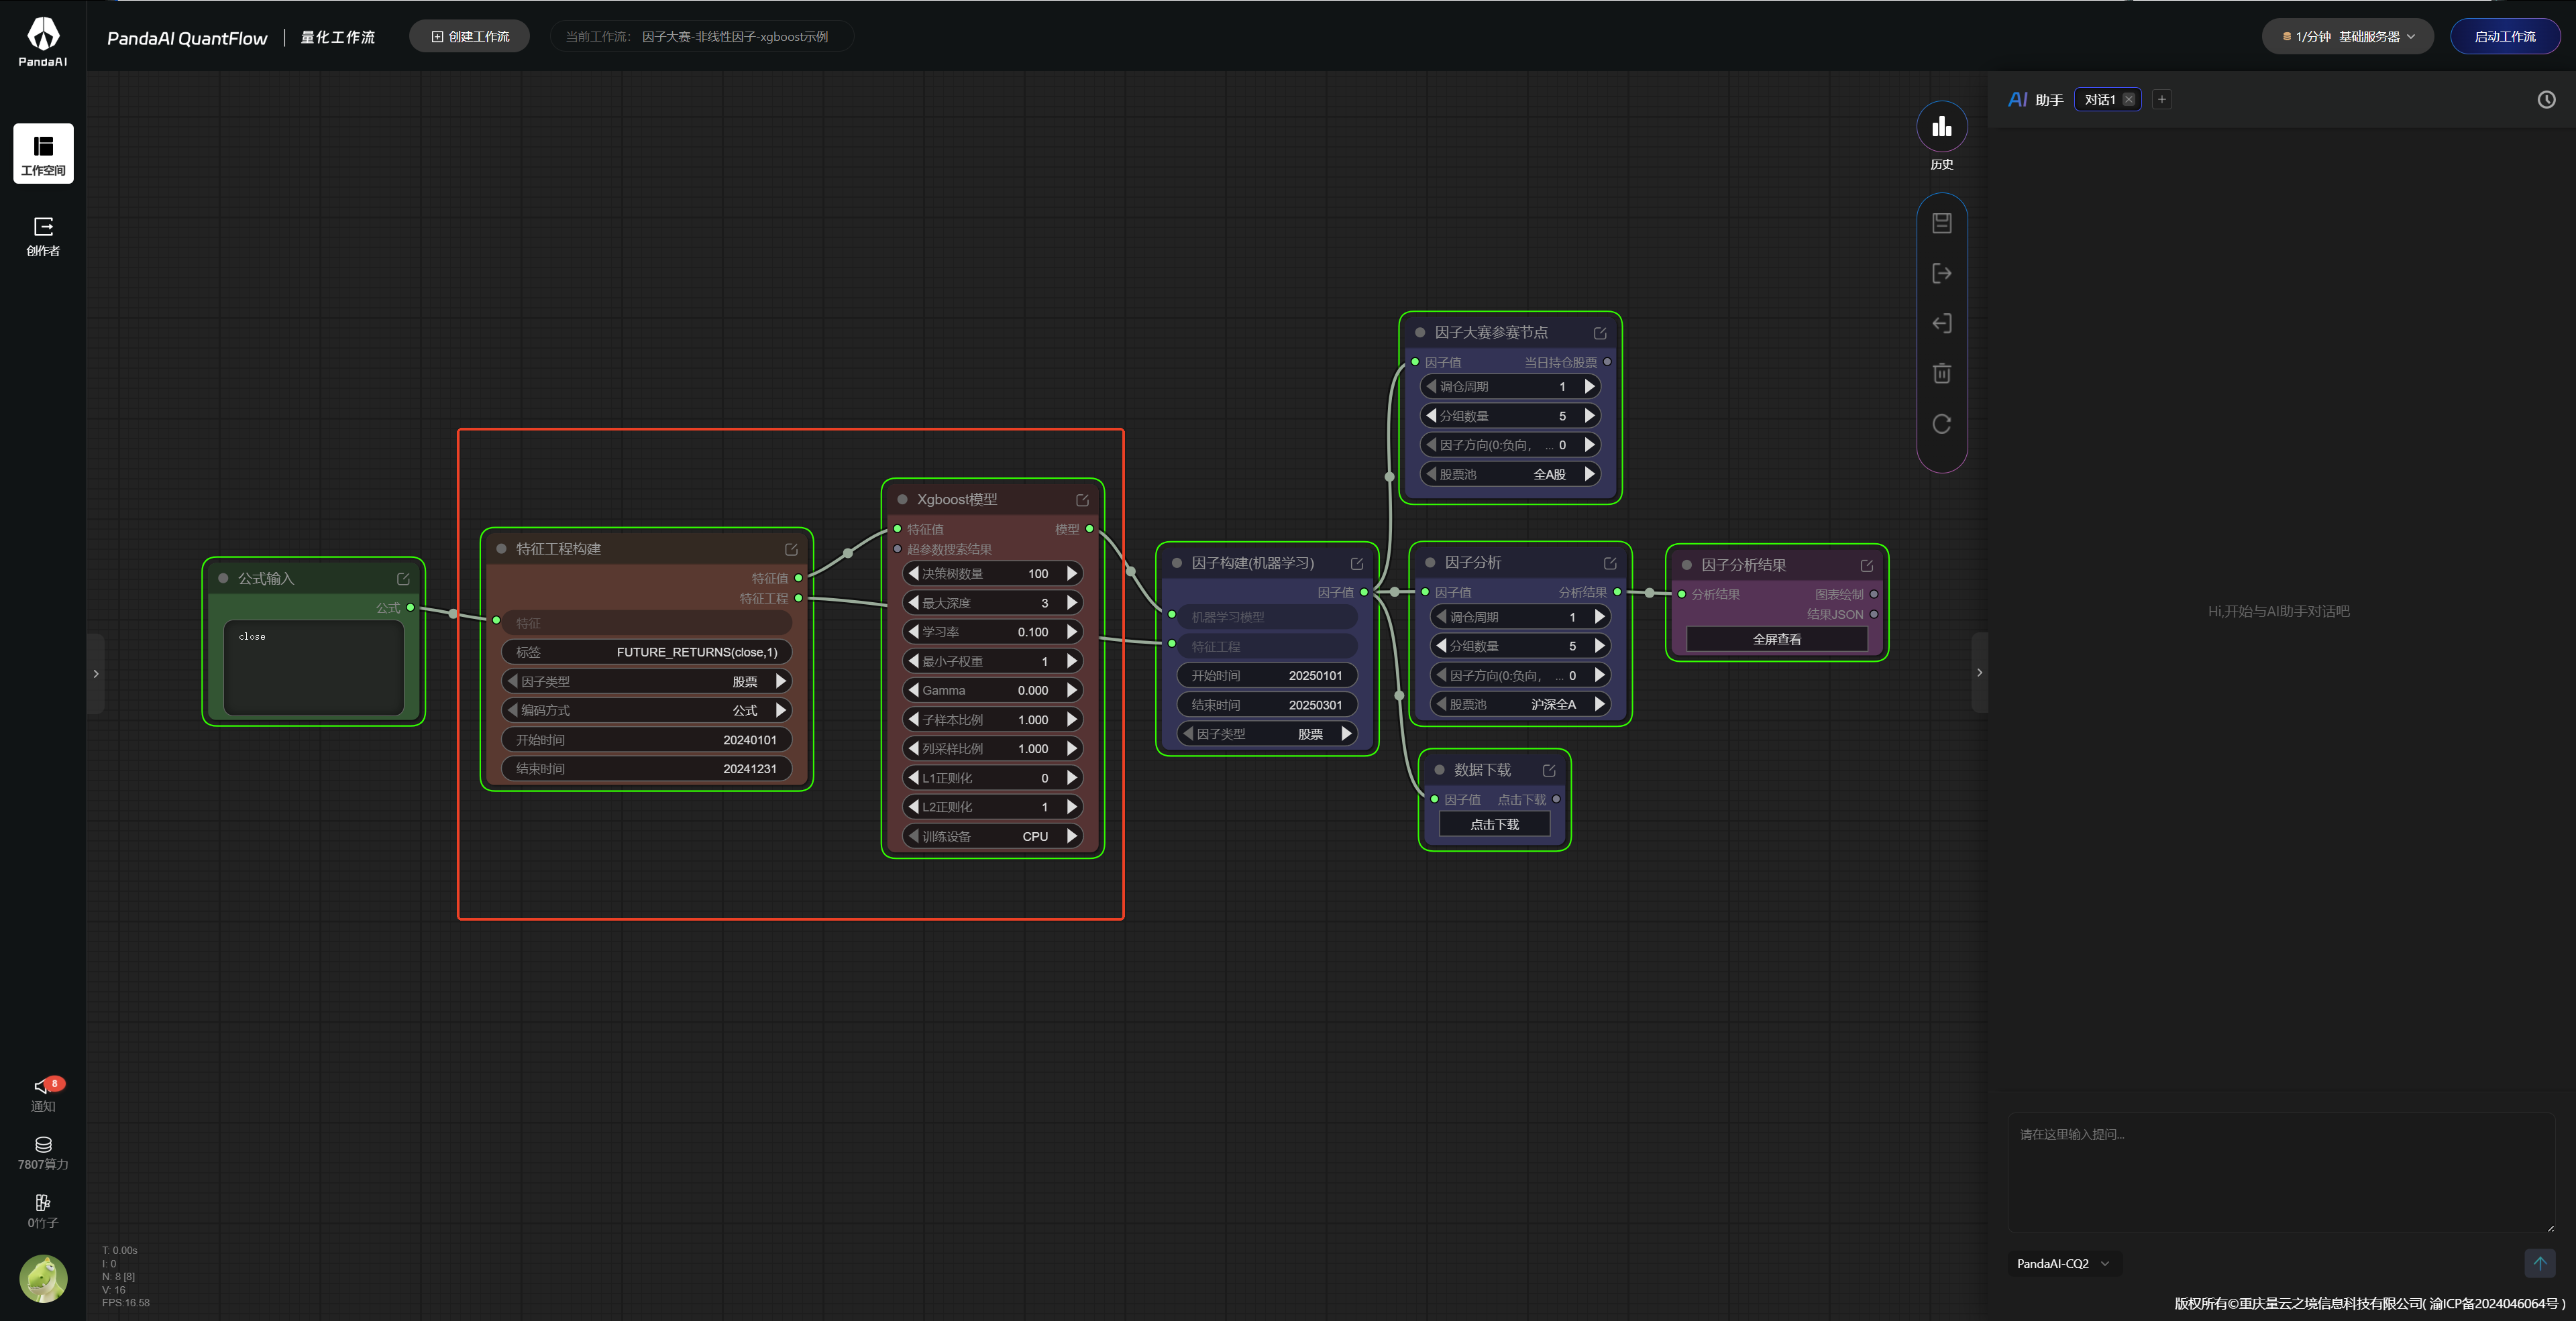
Task: Click the export arrow-out icon in the canvas toolbar
Action: click(x=1941, y=273)
